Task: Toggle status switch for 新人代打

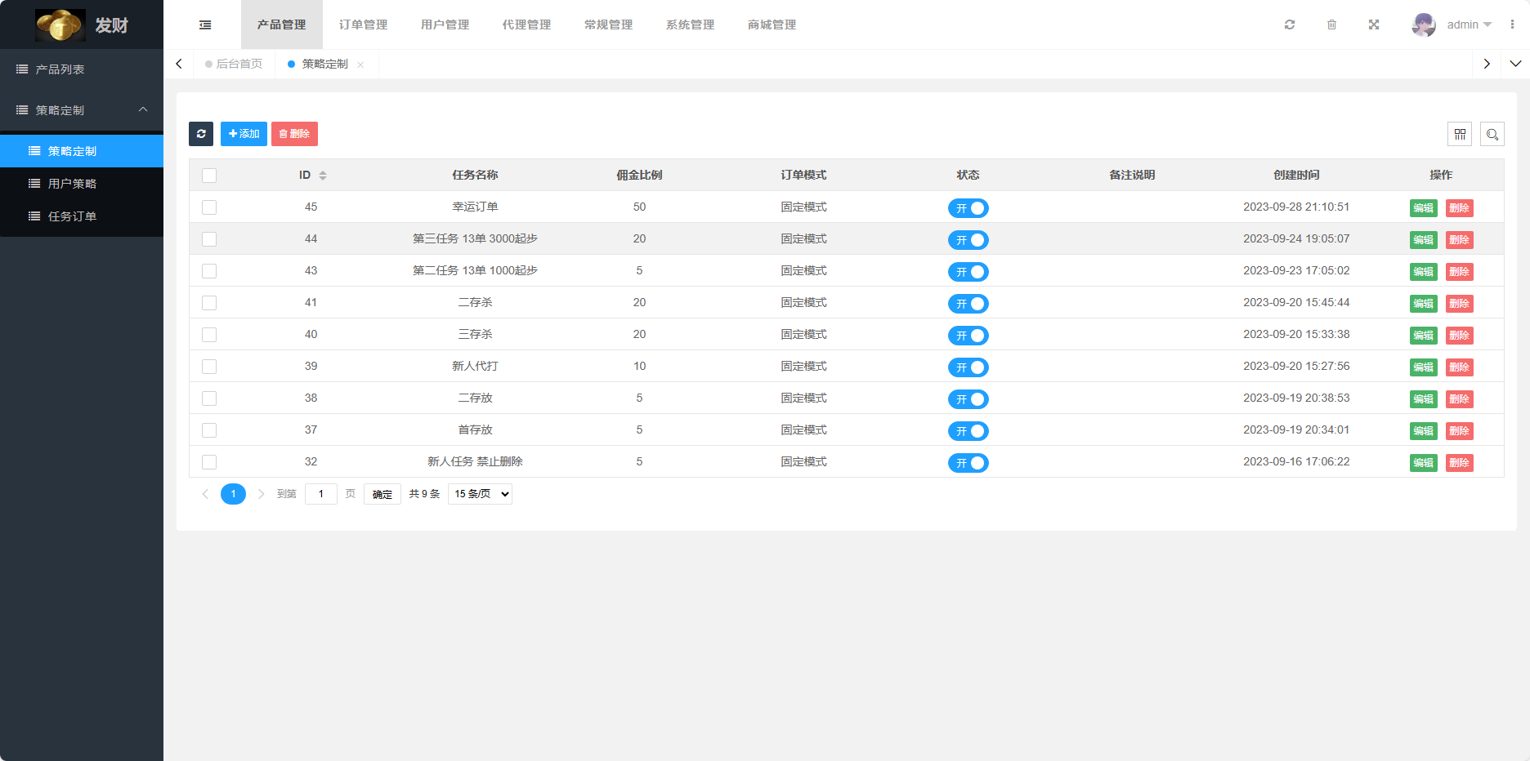Action: 969,367
